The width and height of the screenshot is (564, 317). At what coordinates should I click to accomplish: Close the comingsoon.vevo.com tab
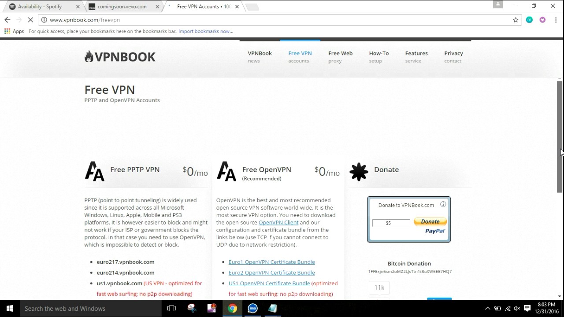157,7
